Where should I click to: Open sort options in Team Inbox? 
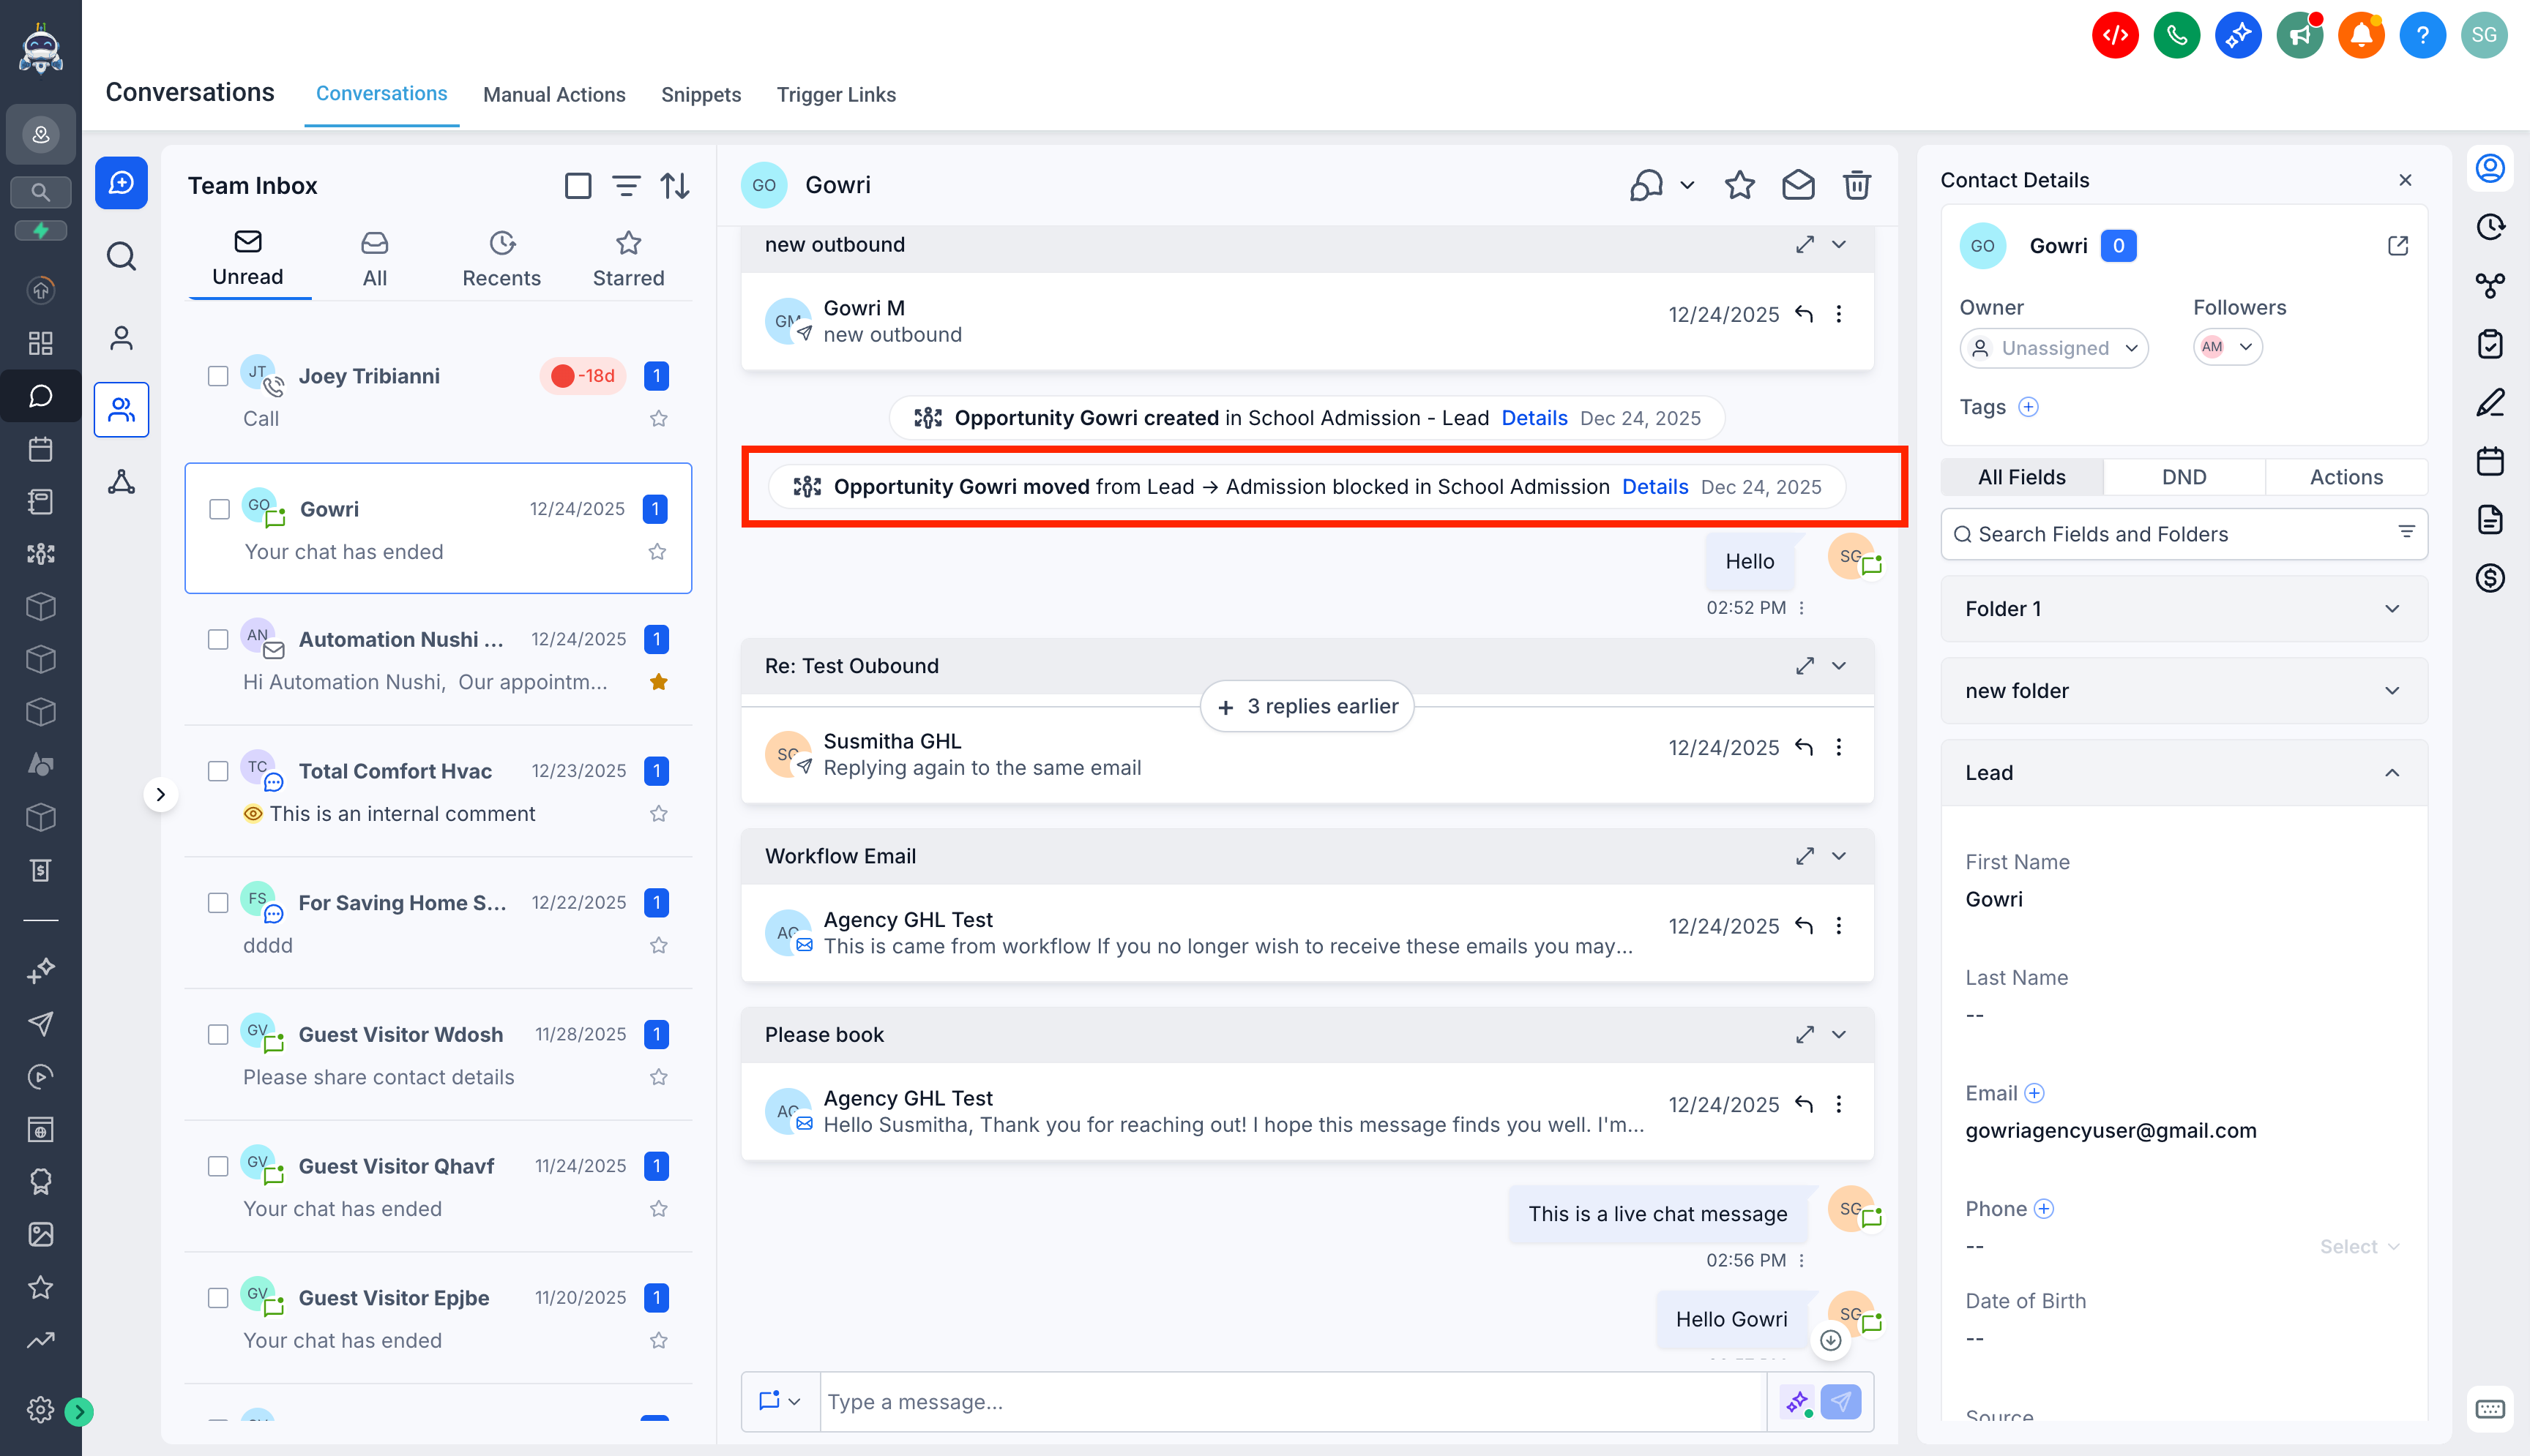(675, 185)
